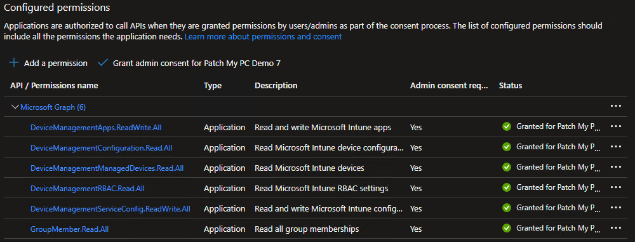Click the Type column header

213,86
